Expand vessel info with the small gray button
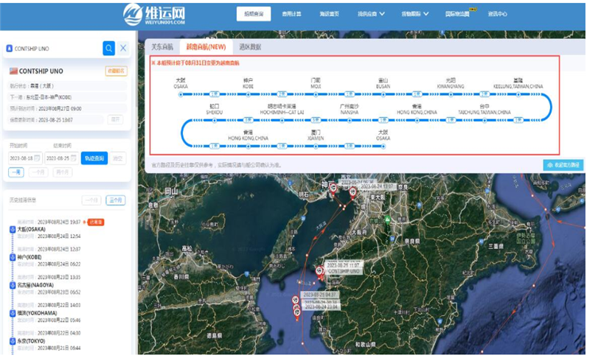 click(x=116, y=119)
